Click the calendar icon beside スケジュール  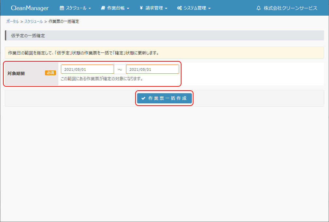tap(62, 8)
